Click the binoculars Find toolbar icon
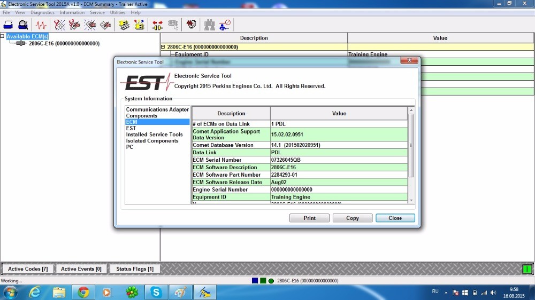The image size is (535, 300). 209,25
